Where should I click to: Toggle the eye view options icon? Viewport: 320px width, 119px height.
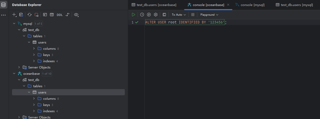[x=76, y=15]
